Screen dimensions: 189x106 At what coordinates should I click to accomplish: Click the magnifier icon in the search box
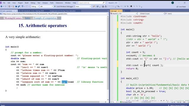[103, 3]
